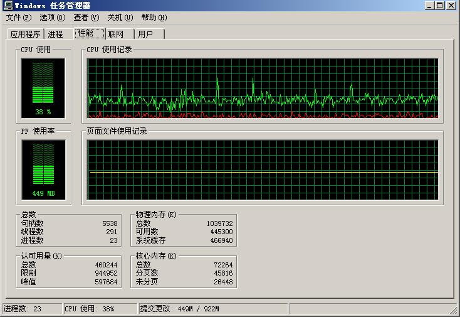This screenshot has height=317, width=460.
Task: Click the CPU 使用 gauge showing 38%
Action: coord(43,88)
